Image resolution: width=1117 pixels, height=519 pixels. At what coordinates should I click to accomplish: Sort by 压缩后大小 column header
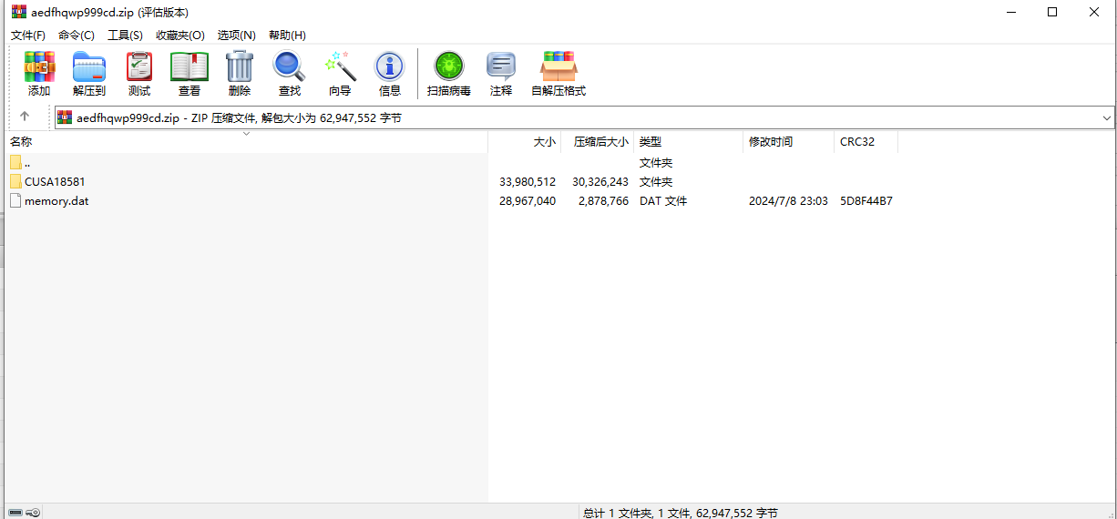(x=597, y=142)
